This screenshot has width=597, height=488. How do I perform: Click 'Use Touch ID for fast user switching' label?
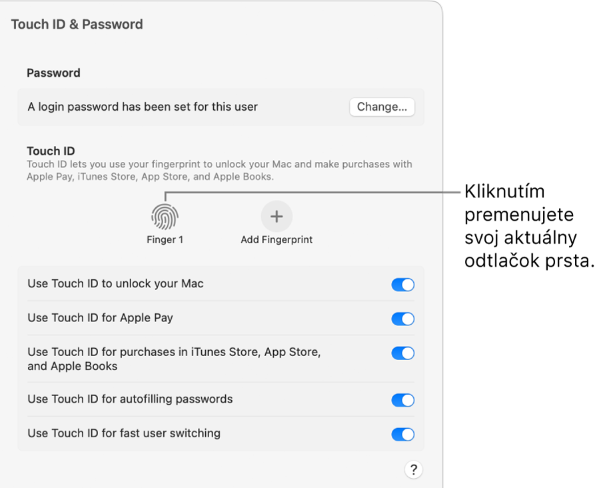tap(124, 433)
